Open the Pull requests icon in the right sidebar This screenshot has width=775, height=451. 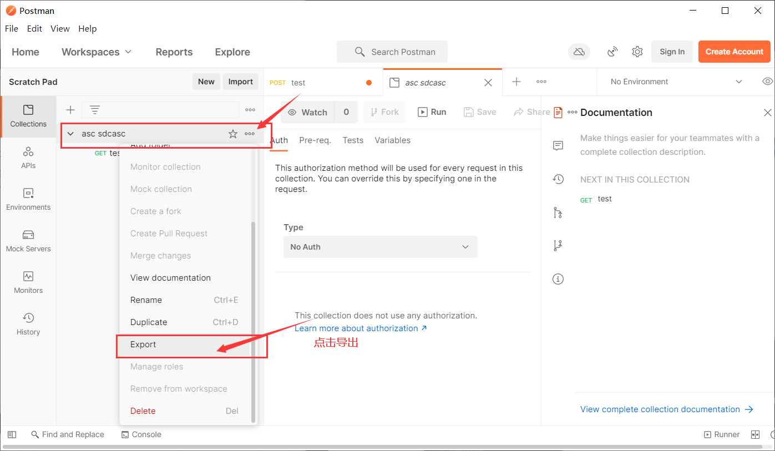coord(558,246)
